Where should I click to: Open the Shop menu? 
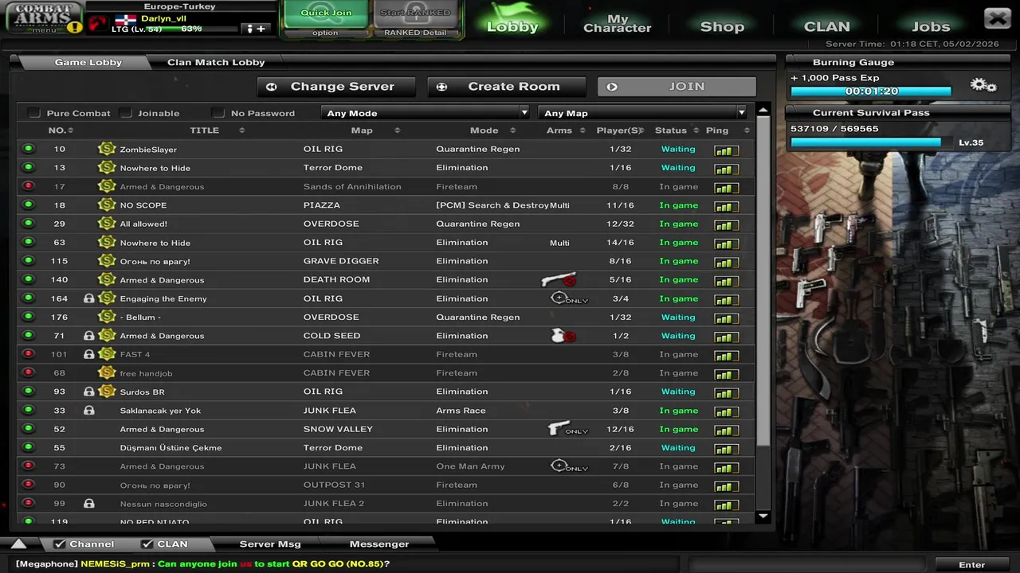coord(722,26)
